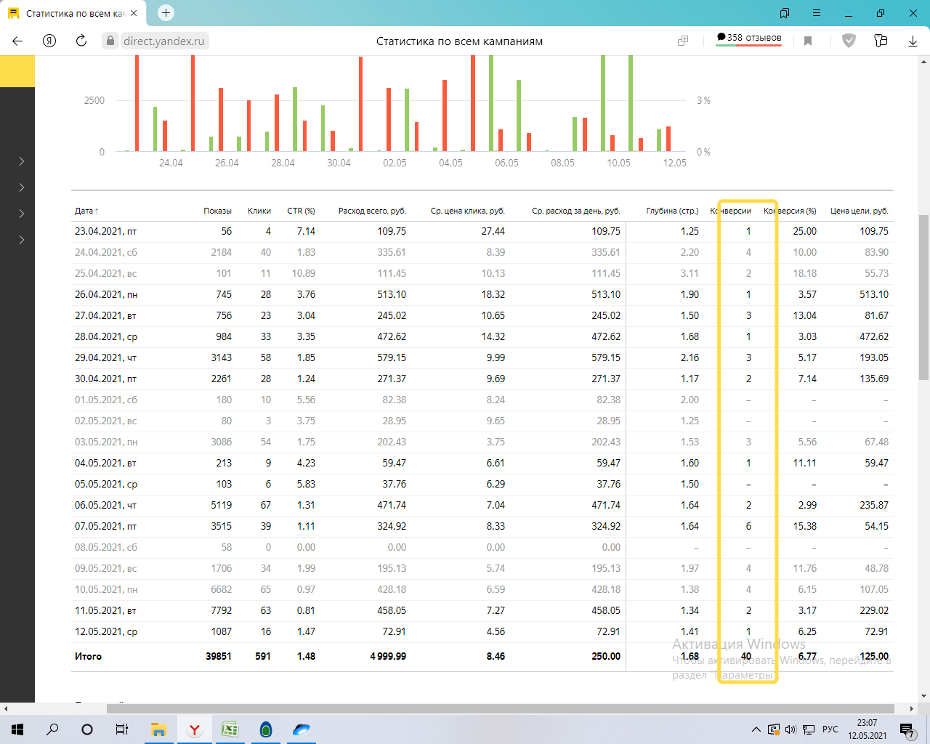Close the Статистика по всем кампаниям tab
Viewport: 930px width, 744px height.
[x=134, y=13]
